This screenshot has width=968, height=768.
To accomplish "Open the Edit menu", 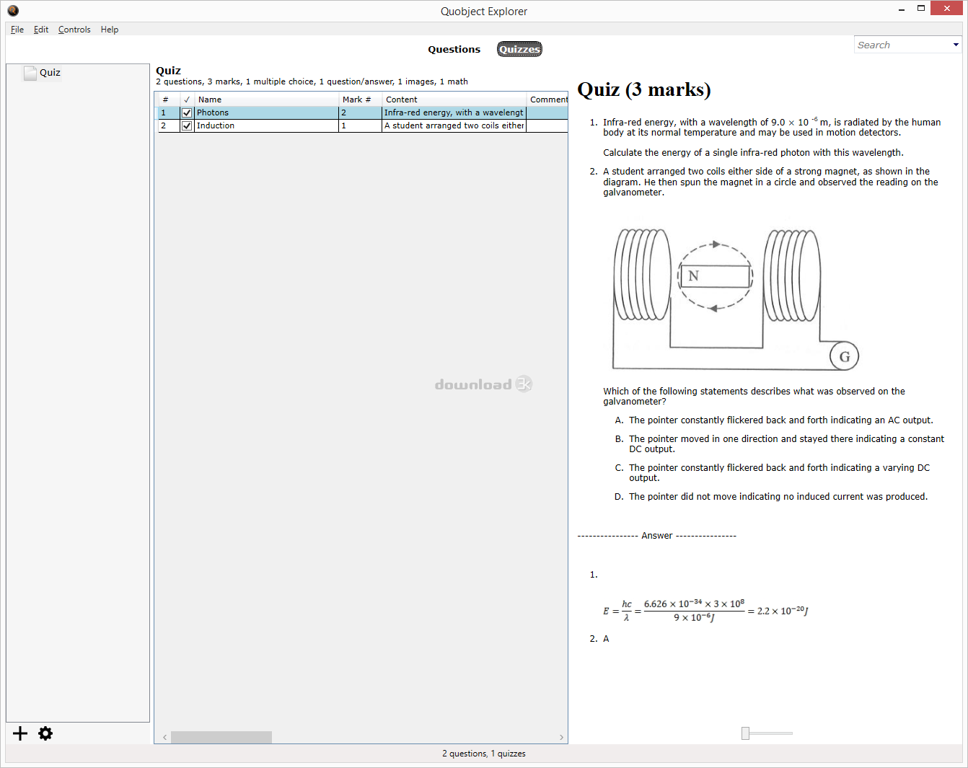I will [41, 30].
